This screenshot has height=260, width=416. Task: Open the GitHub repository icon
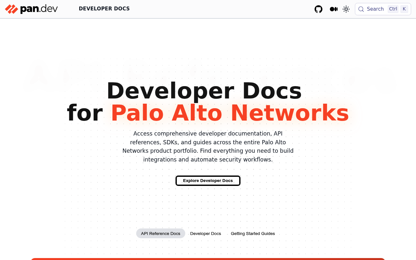pyautogui.click(x=318, y=9)
